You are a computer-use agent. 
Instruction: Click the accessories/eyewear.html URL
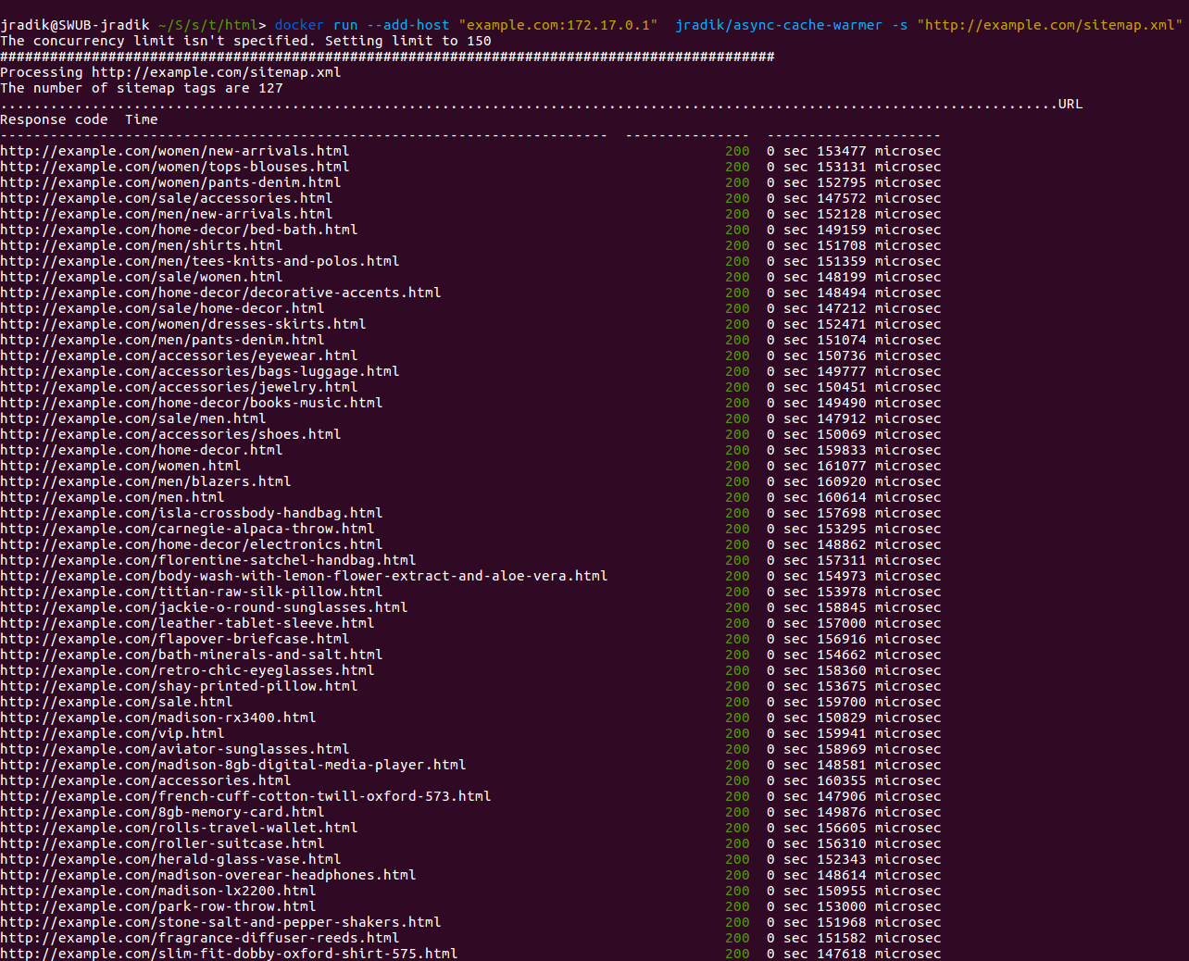[x=179, y=356]
